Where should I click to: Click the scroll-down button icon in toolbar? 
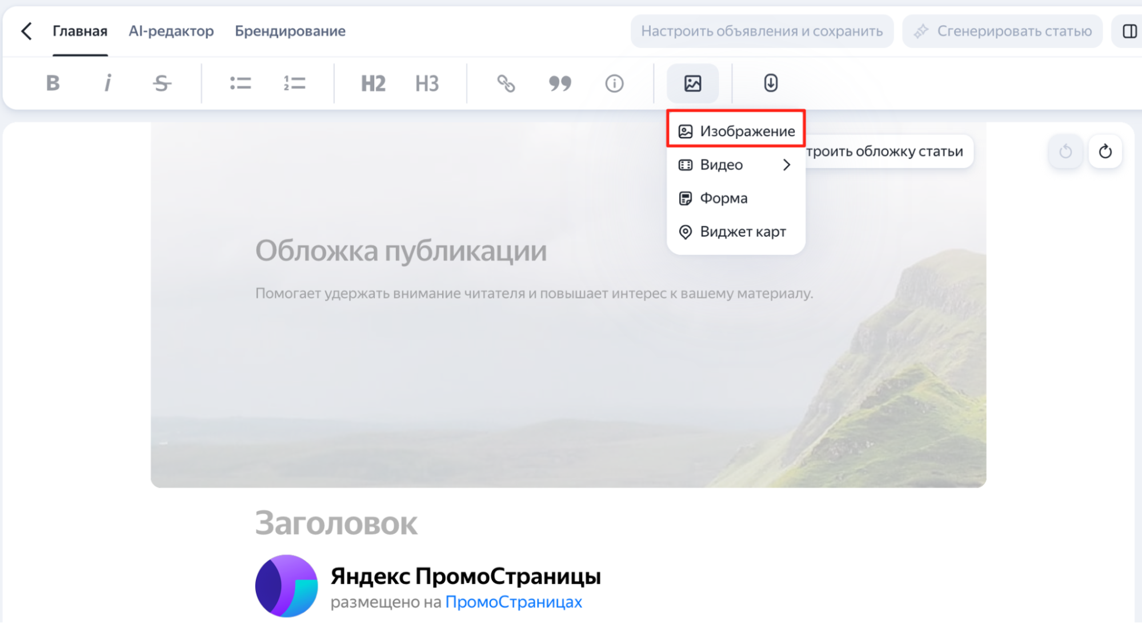[x=771, y=83]
